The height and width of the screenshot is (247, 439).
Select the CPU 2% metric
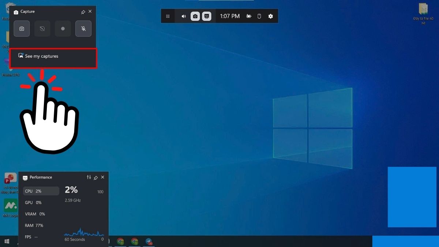click(41, 191)
